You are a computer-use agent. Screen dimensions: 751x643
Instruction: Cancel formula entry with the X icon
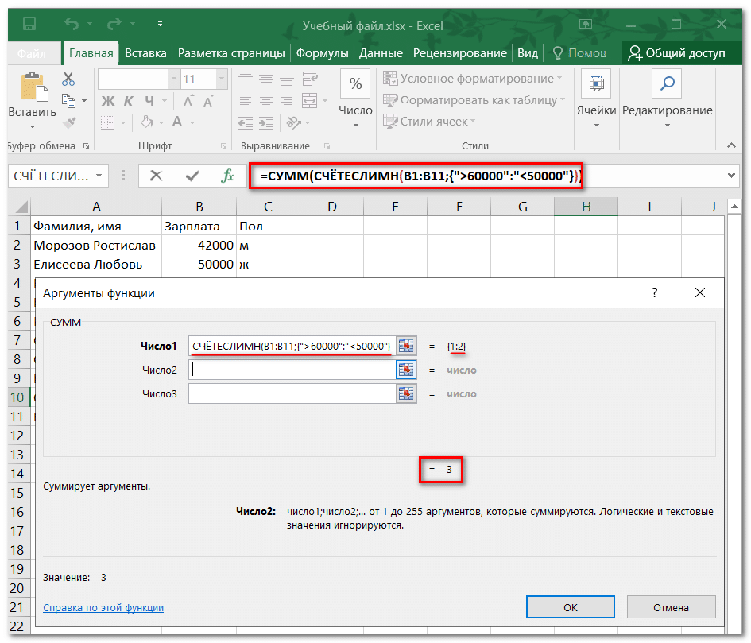(x=156, y=176)
